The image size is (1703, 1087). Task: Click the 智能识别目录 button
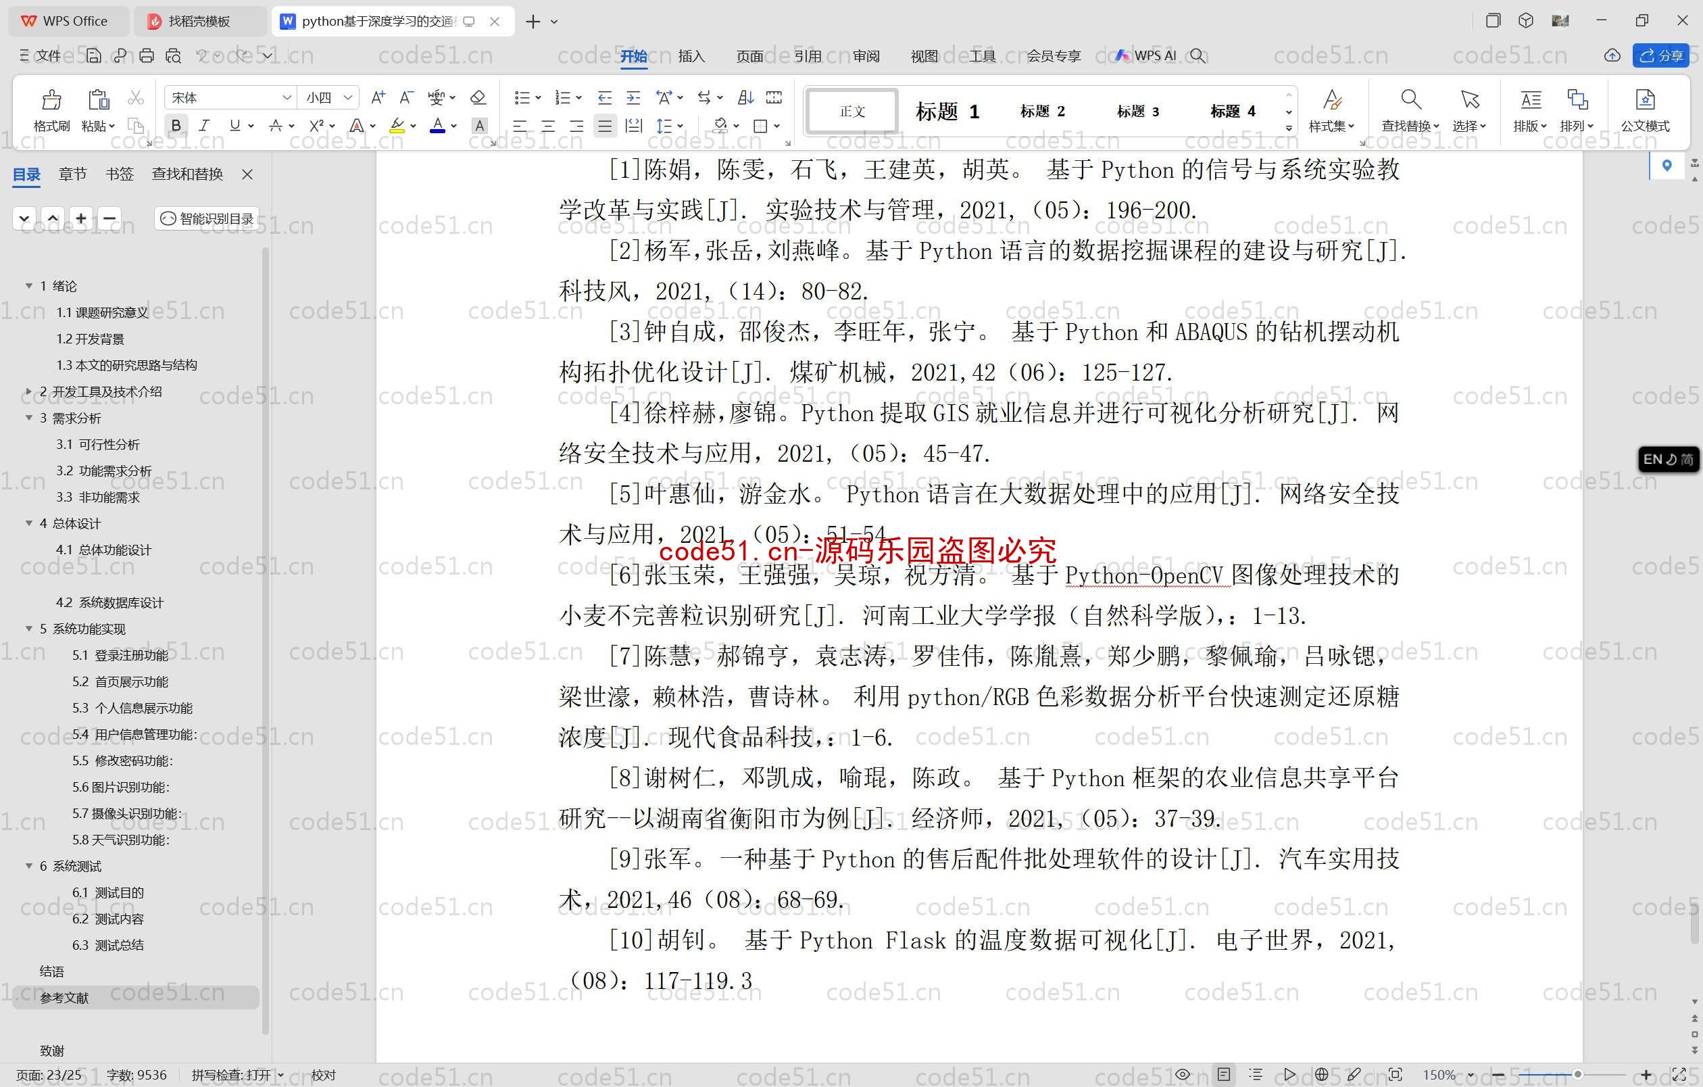click(207, 218)
